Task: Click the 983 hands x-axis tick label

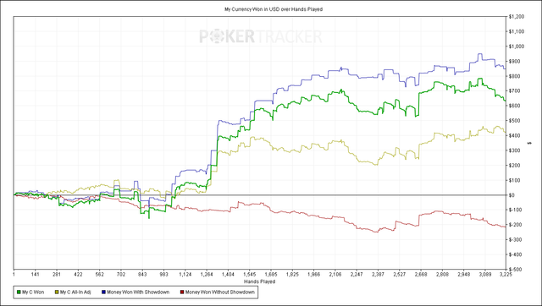Action: tap(163, 275)
